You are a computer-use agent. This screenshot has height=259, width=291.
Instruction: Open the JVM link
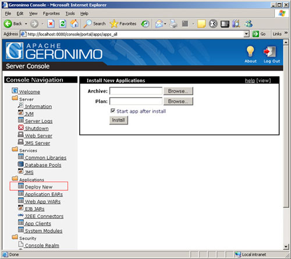pyautogui.click(x=29, y=113)
